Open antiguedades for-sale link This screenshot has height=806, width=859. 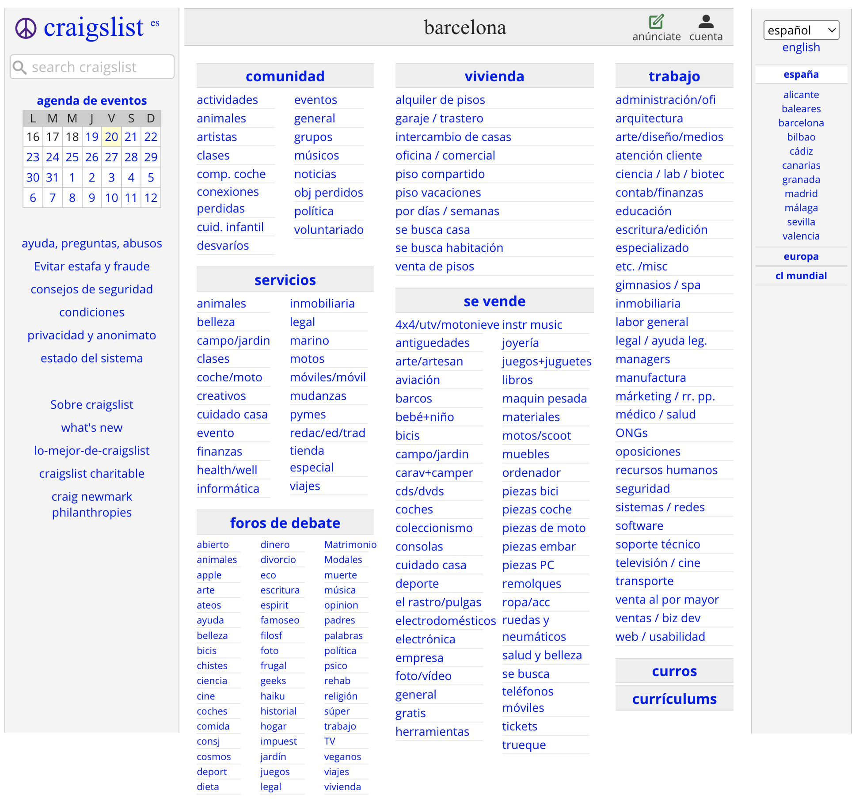[433, 343]
